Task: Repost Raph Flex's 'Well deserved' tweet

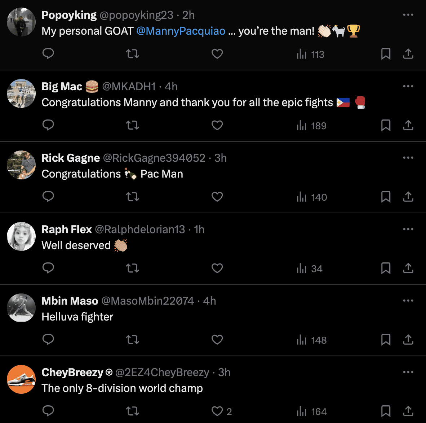Action: 133,268
